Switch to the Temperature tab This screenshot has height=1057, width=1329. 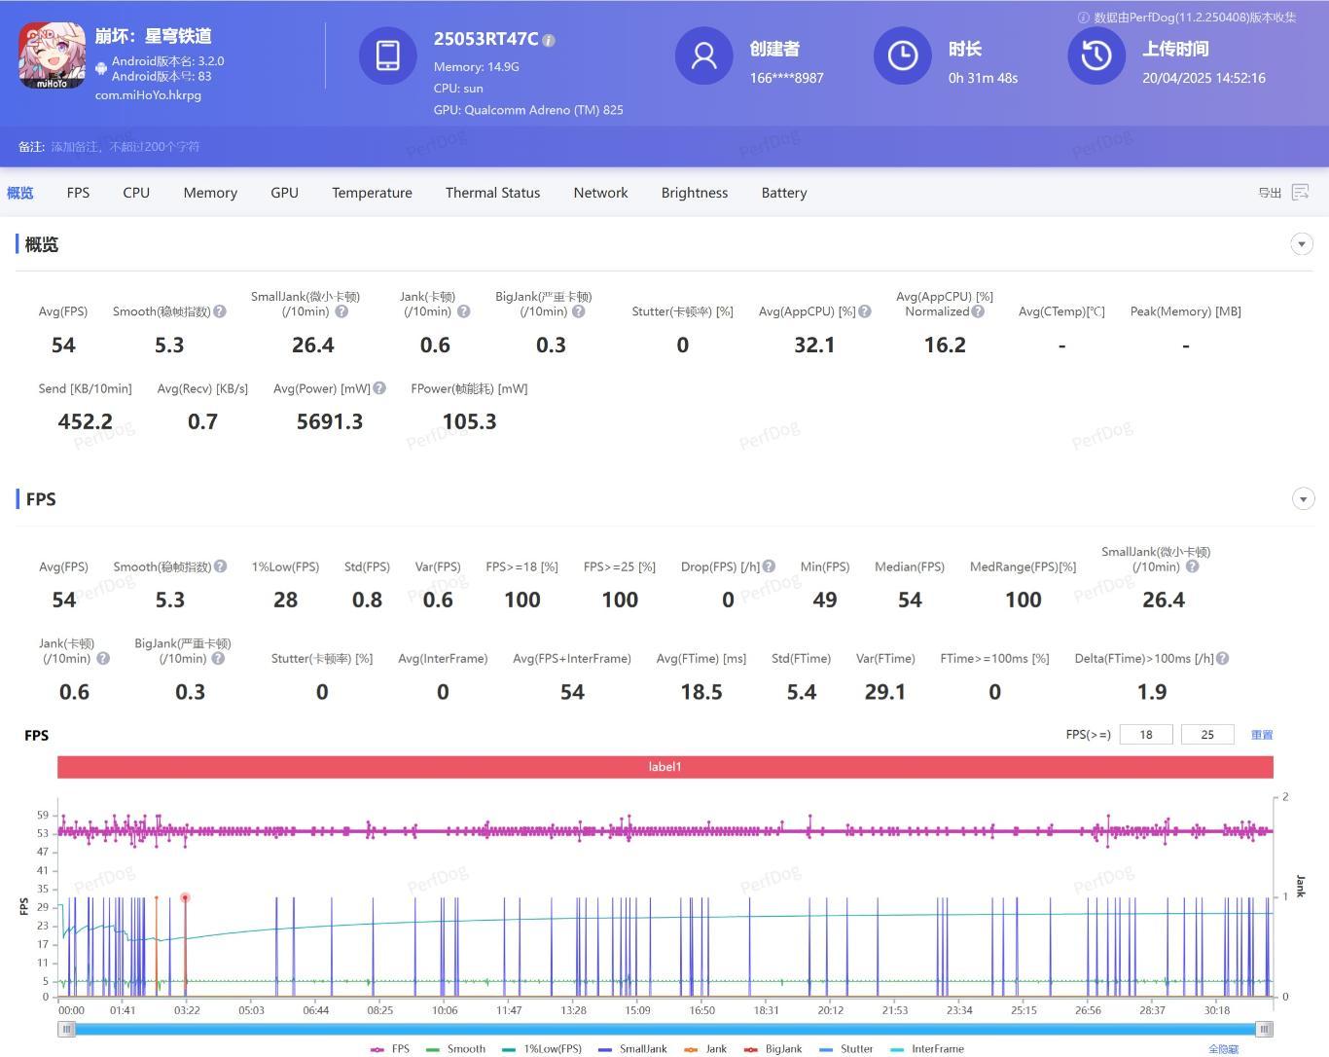pyautogui.click(x=372, y=193)
